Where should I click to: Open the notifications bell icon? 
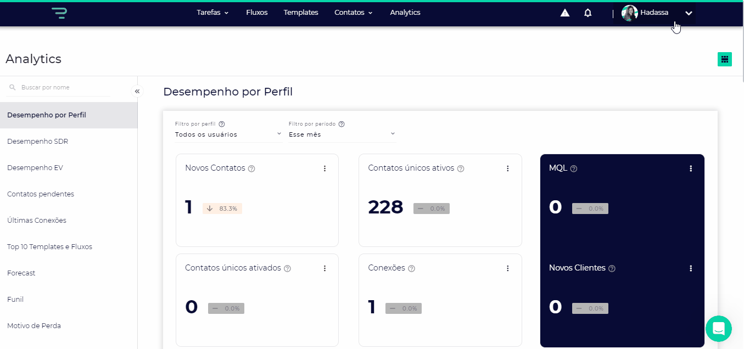click(588, 13)
